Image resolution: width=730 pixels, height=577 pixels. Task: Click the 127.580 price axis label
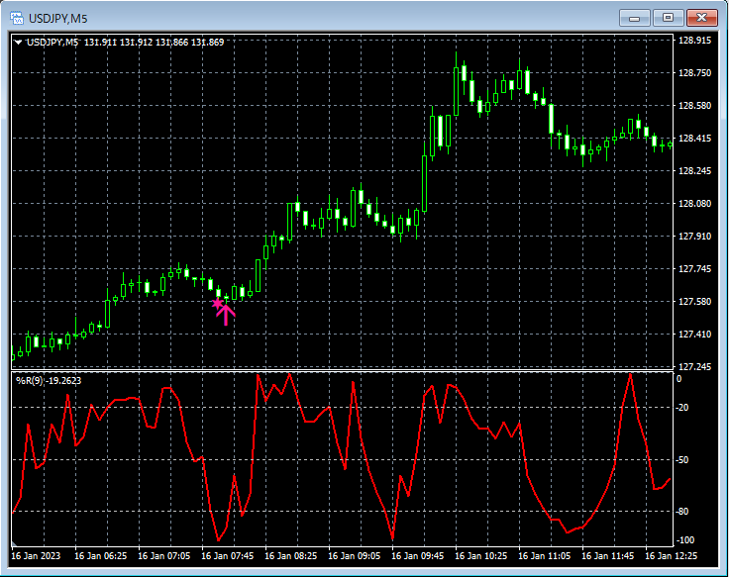coord(694,302)
